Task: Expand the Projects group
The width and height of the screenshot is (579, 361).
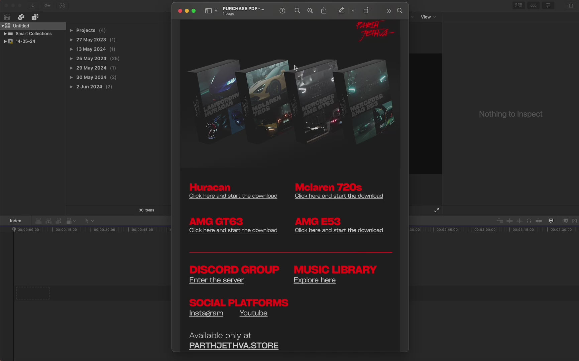Action: 72,30
